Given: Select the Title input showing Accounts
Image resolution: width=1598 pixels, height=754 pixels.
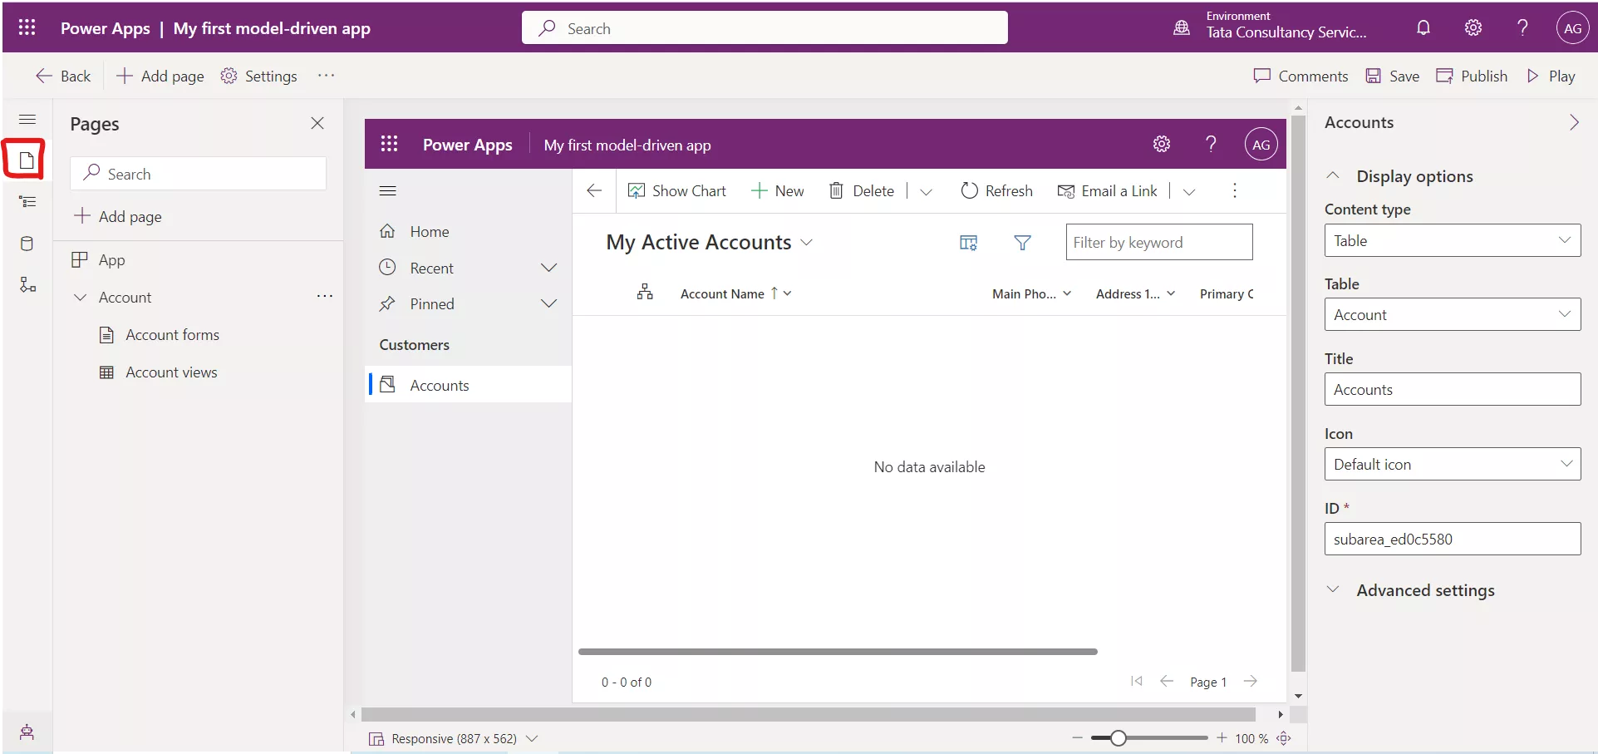Looking at the screenshot, I should 1451,389.
